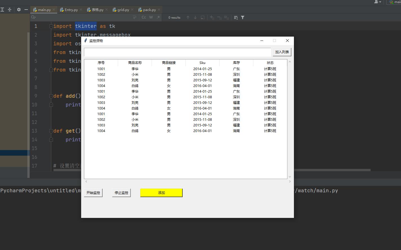The height and width of the screenshot is (250, 401).
Task: Click the PyCharm find search input field
Action: (84, 17)
